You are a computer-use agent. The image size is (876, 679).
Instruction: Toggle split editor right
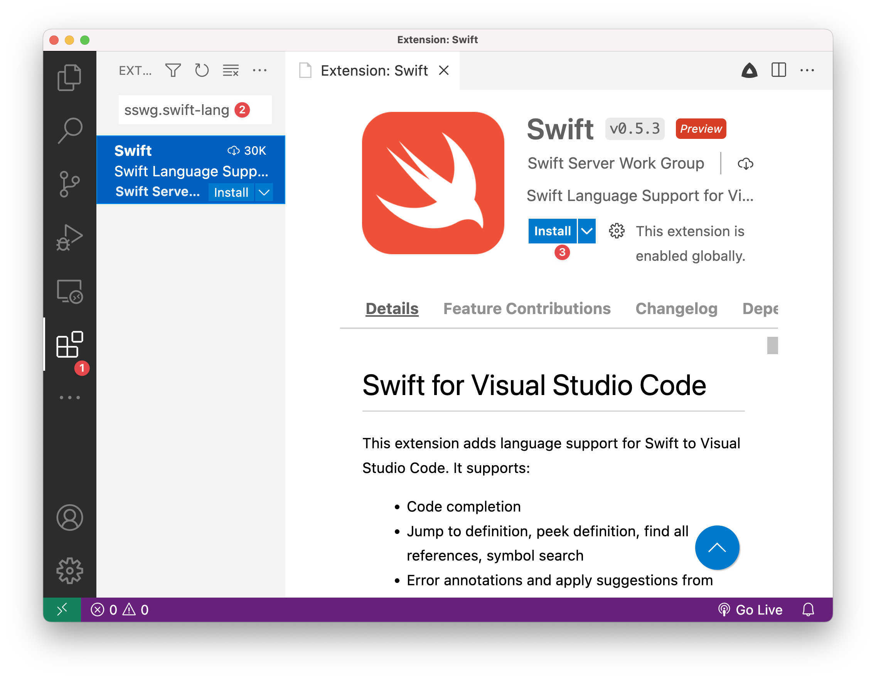(x=778, y=70)
